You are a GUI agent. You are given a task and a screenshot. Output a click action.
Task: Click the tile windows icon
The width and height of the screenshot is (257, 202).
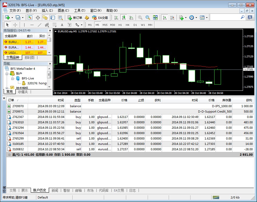(155, 18)
